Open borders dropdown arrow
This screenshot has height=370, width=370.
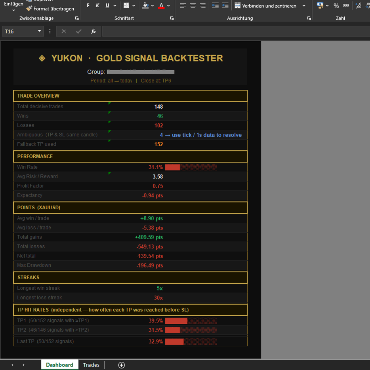click(x=134, y=6)
